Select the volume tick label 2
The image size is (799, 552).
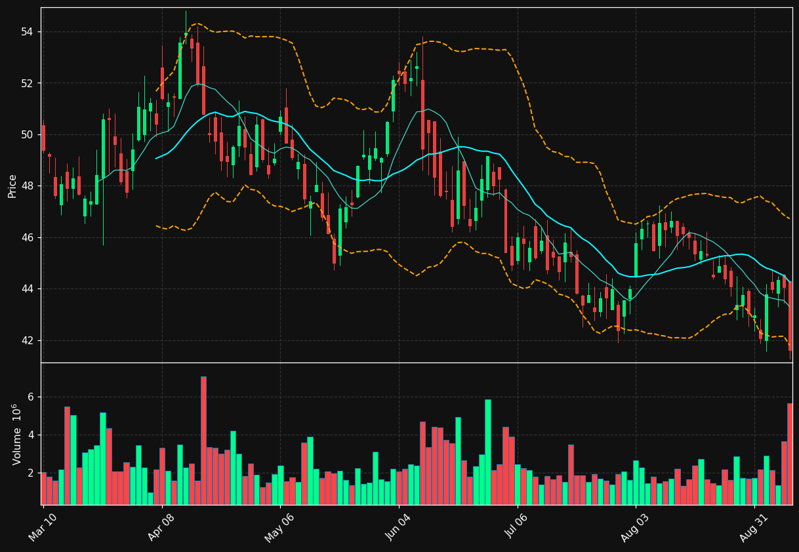pos(31,473)
